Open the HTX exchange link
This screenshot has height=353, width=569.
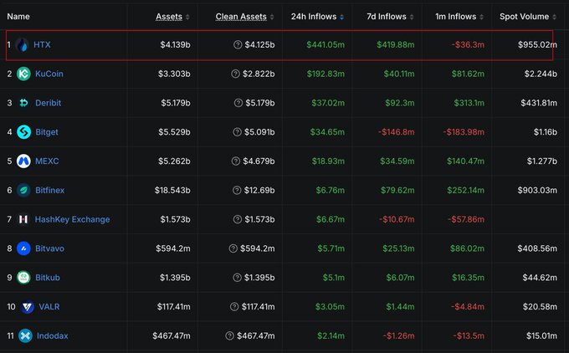pyautogui.click(x=42, y=45)
